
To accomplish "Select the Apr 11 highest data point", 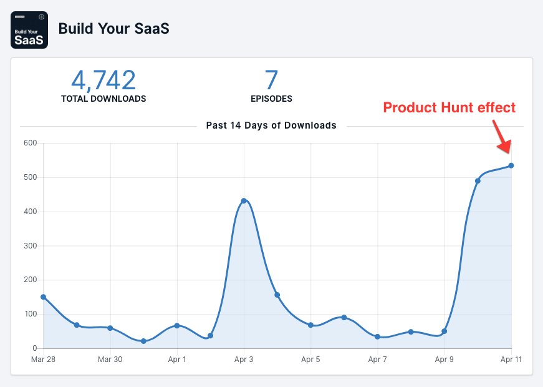I will 511,165.
